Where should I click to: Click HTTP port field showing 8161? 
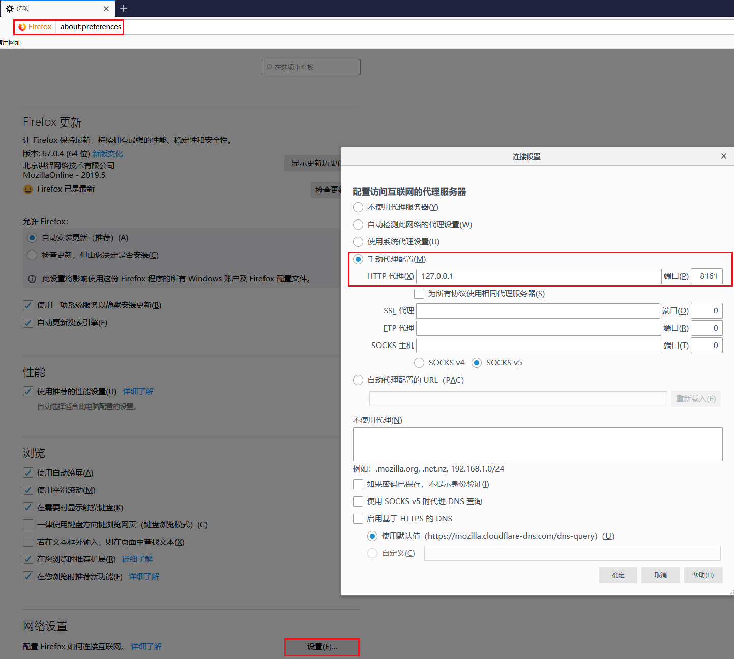pyautogui.click(x=707, y=276)
